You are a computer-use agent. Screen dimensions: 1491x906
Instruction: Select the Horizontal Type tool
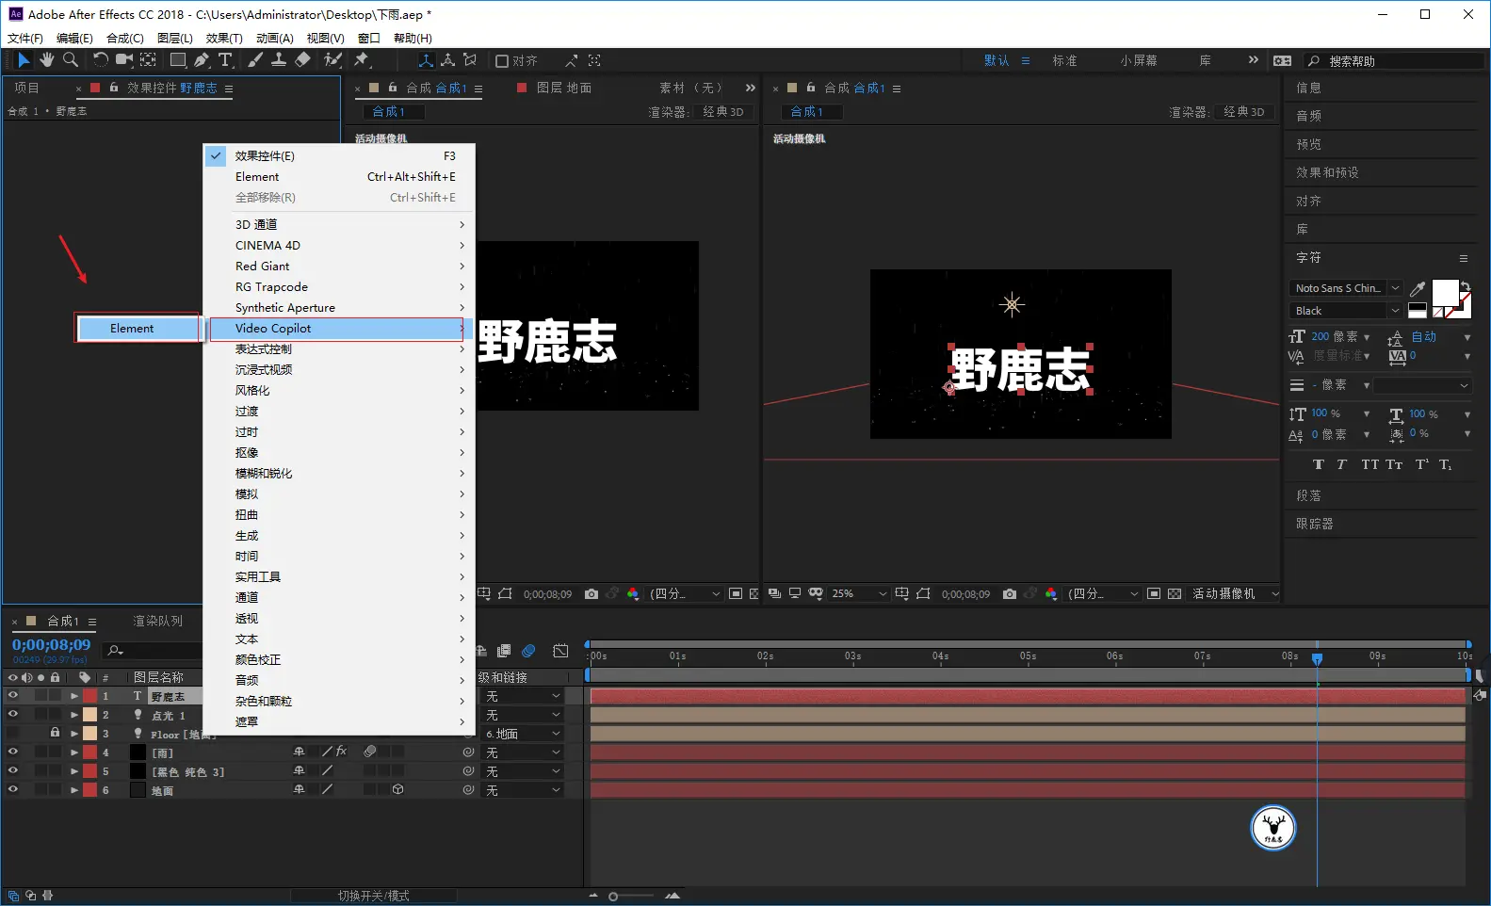pos(225,60)
